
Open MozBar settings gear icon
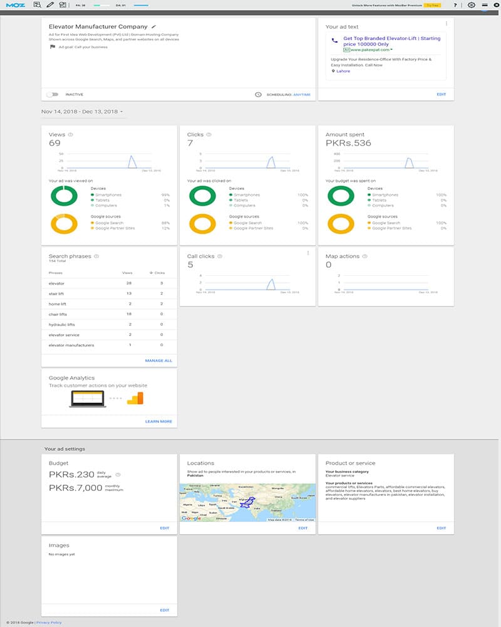point(472,5)
